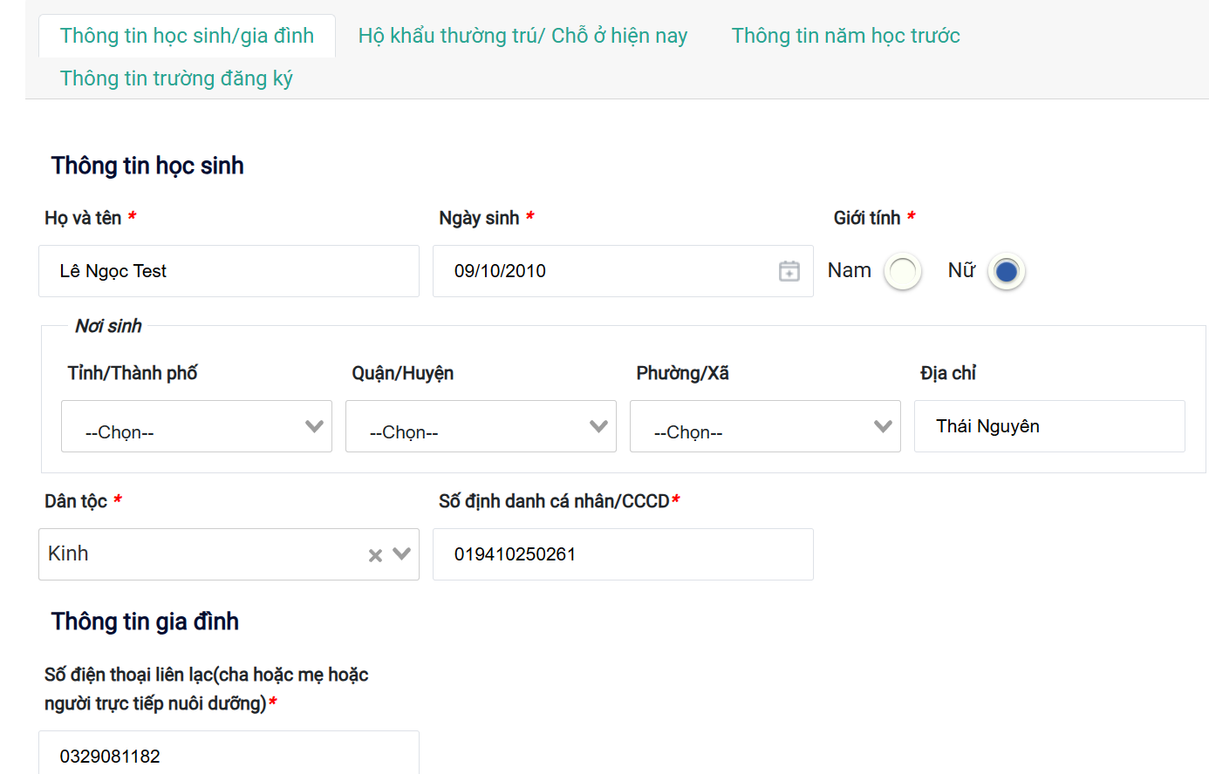Open the date picker calendar icon
Image resolution: width=1209 pixels, height=774 pixels.
click(x=789, y=271)
